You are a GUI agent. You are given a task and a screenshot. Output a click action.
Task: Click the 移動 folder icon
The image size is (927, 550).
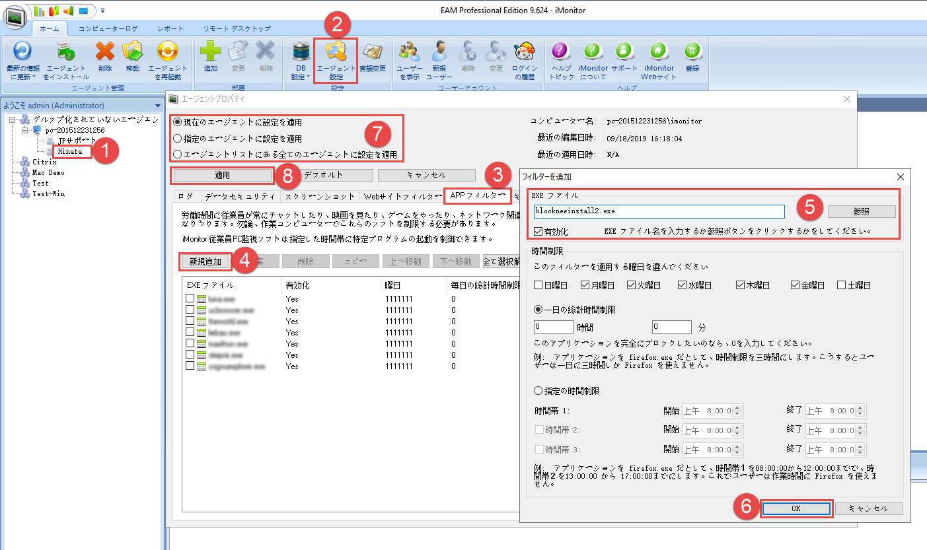point(133,52)
